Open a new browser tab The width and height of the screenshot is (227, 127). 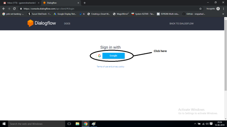(85, 3)
